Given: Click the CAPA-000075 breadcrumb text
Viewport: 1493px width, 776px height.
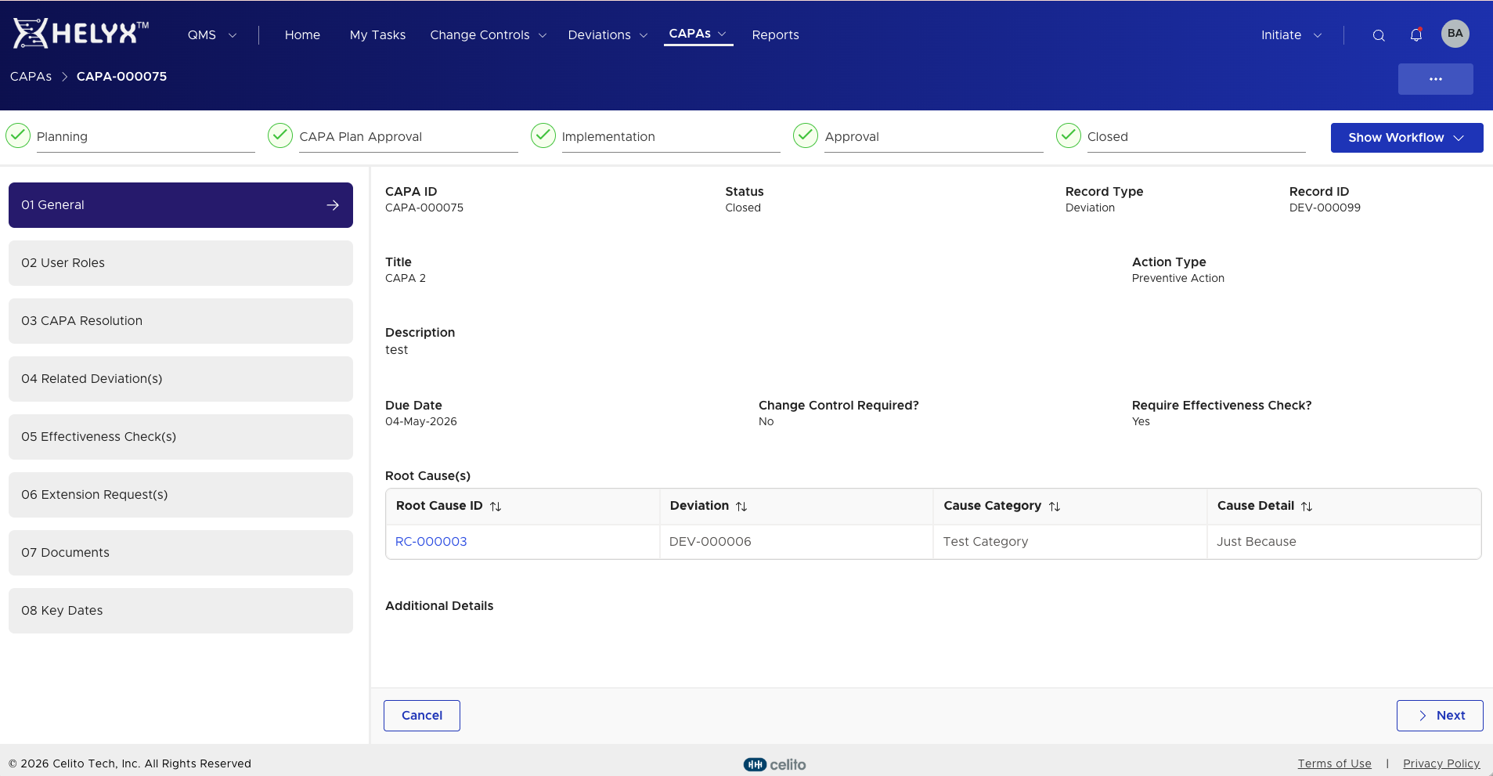Looking at the screenshot, I should point(121,77).
